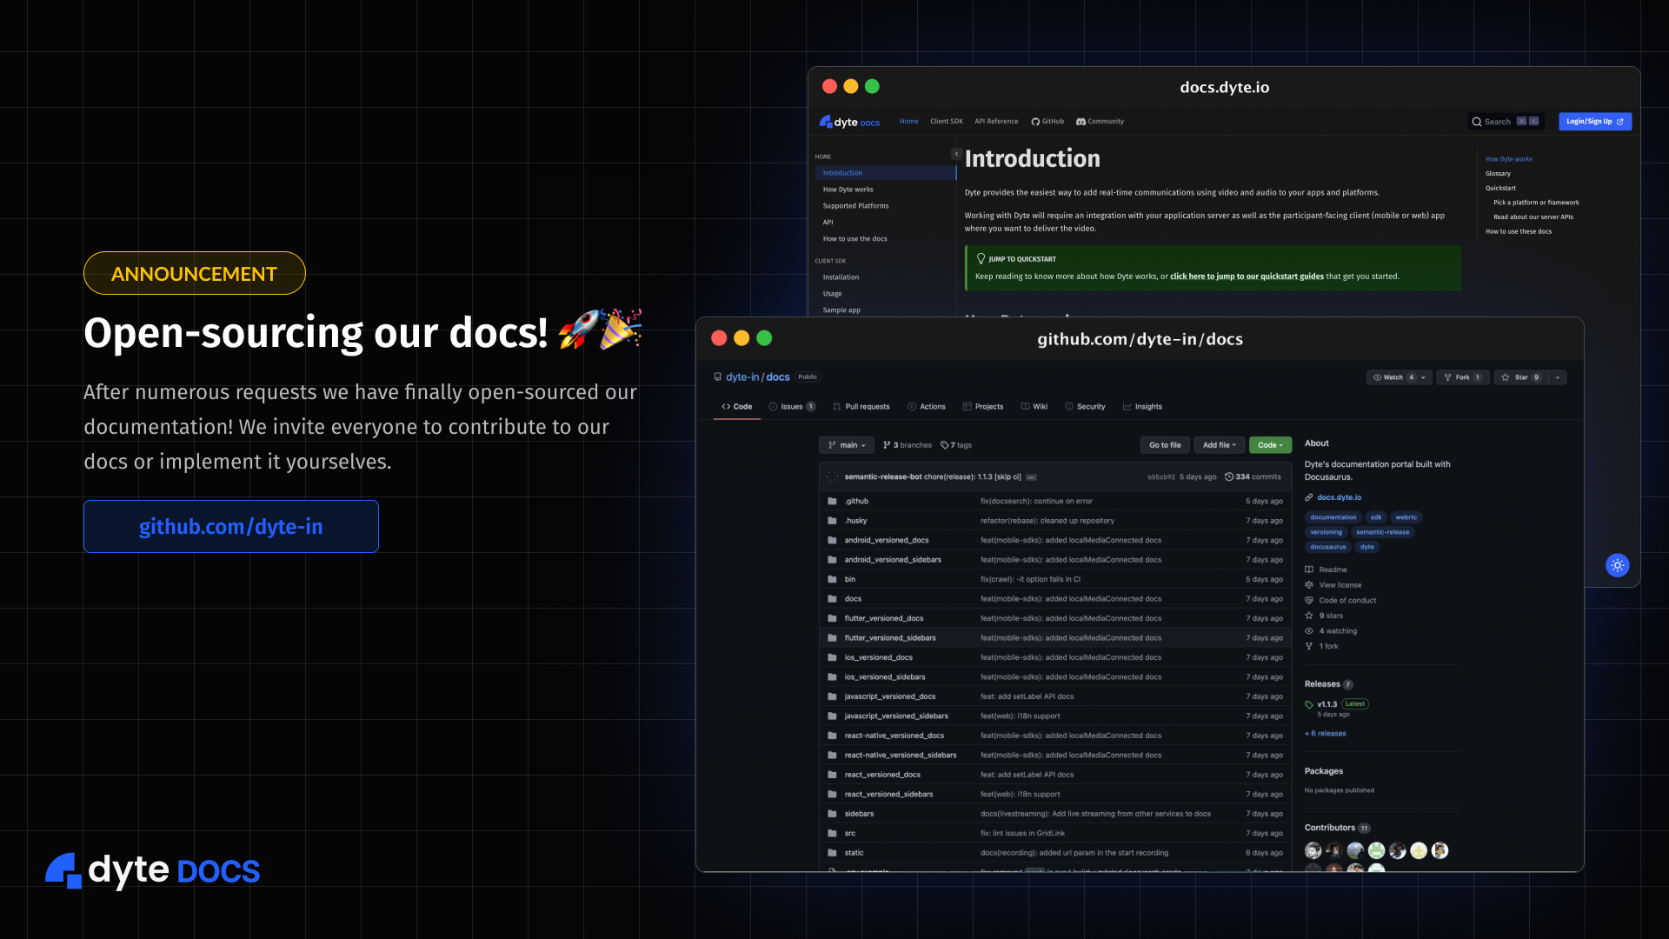Open github.com/dyte-in announcement link
This screenshot has height=939, width=1669.
pyautogui.click(x=230, y=525)
